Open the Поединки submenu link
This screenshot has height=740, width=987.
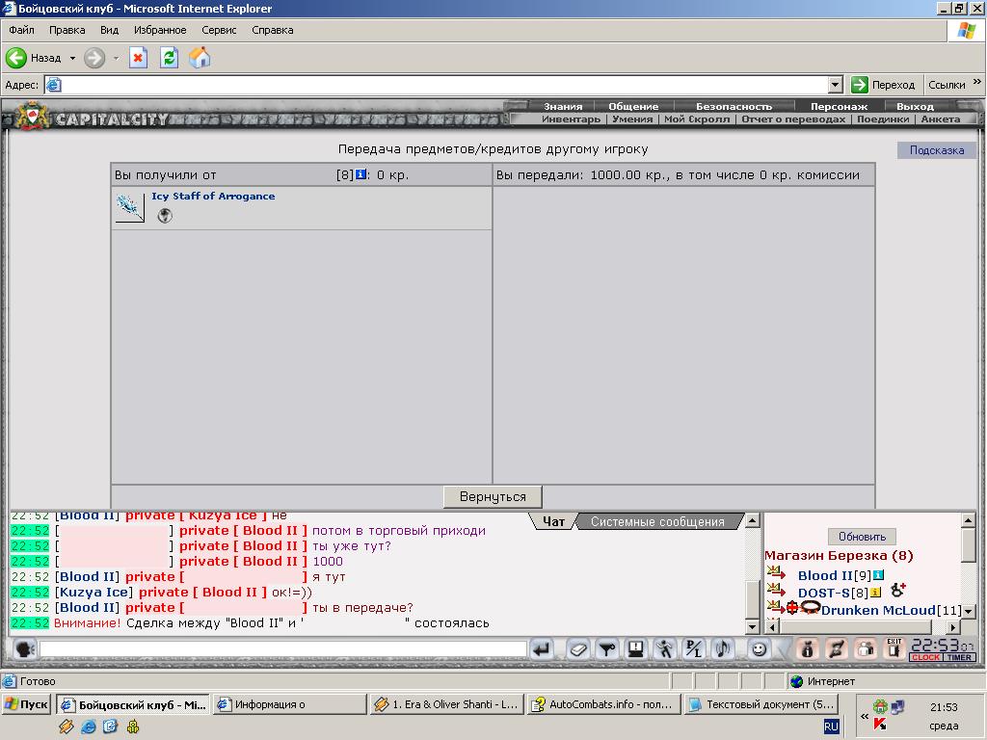click(x=883, y=119)
